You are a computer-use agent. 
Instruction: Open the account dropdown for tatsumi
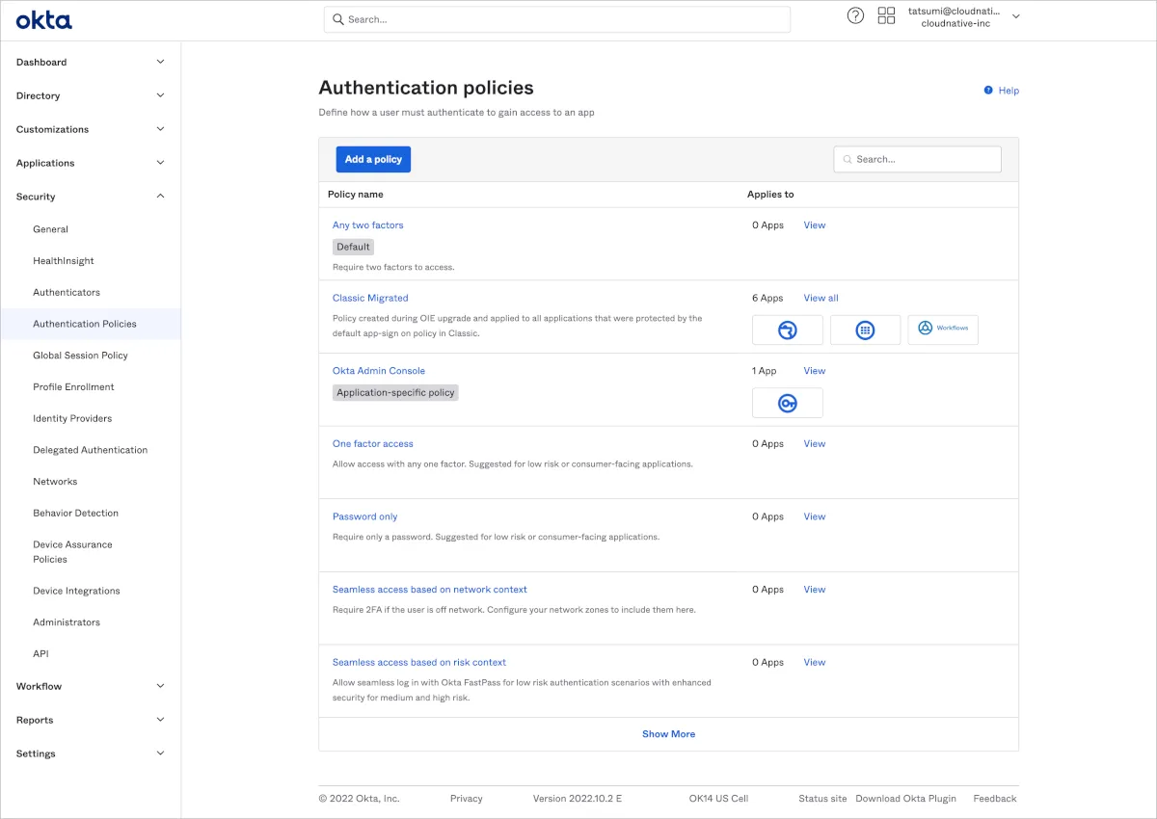[1015, 16]
